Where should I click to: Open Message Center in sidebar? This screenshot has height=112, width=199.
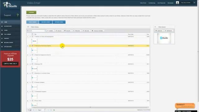[x=10, y=43]
